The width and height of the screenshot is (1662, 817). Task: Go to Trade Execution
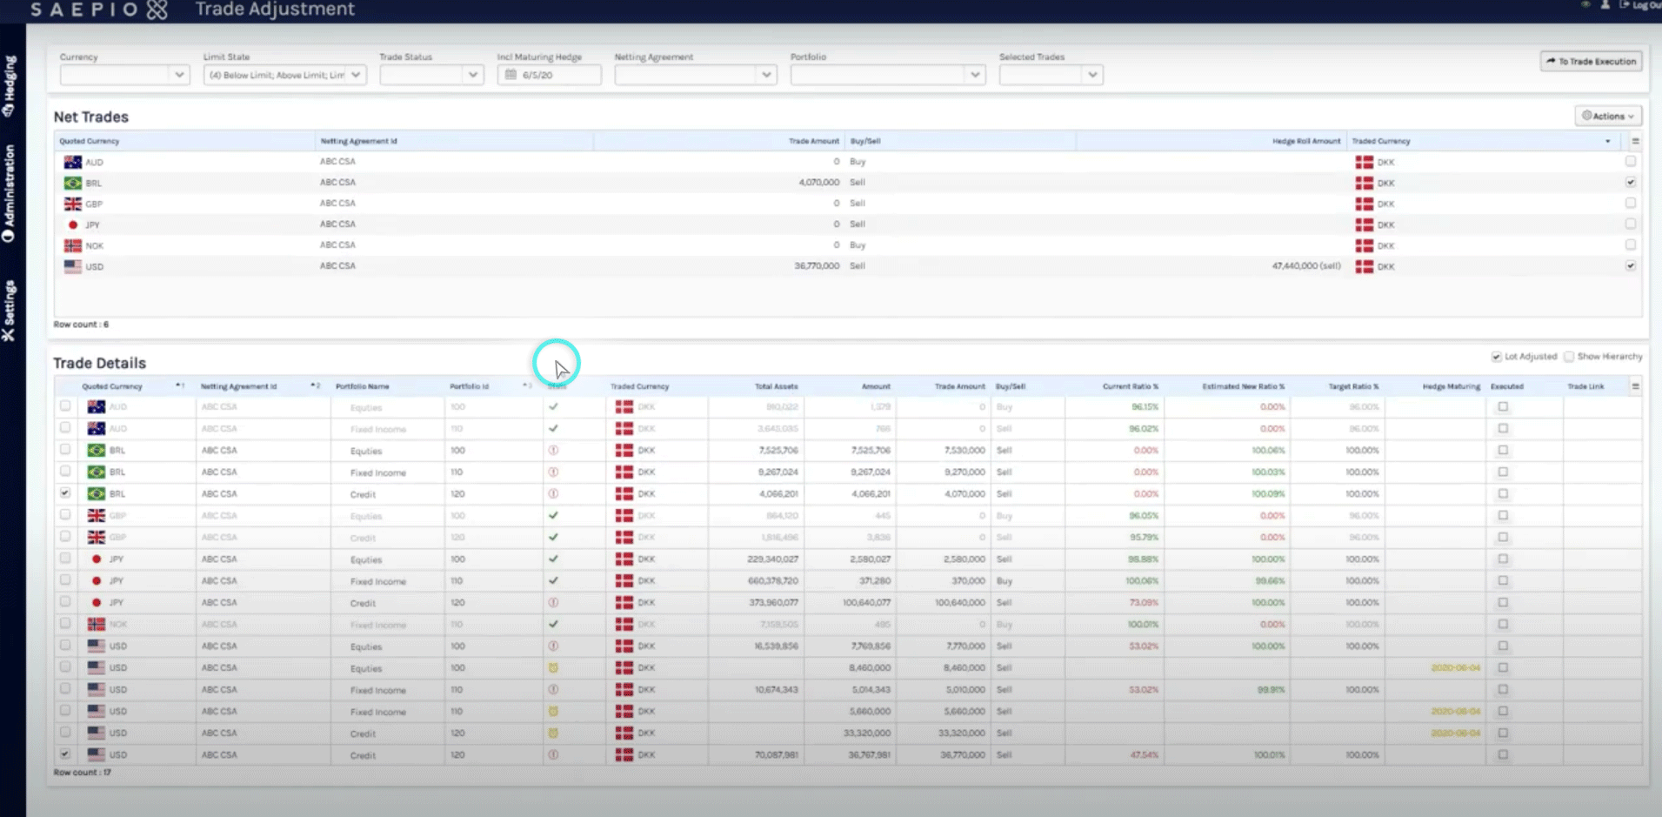click(1591, 61)
